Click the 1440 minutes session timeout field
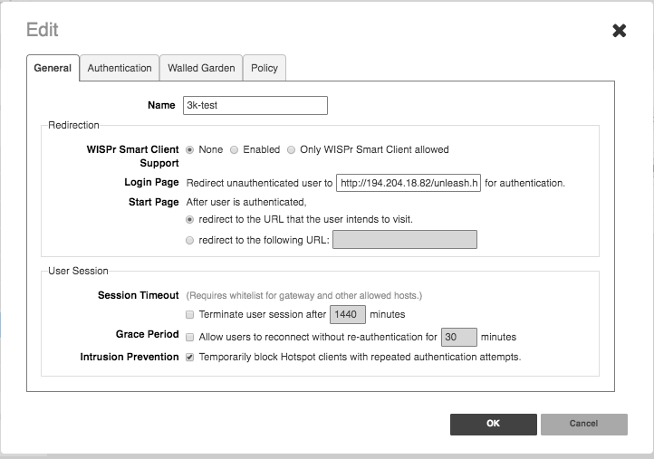Screen dimensions: 654x459 (x=347, y=315)
